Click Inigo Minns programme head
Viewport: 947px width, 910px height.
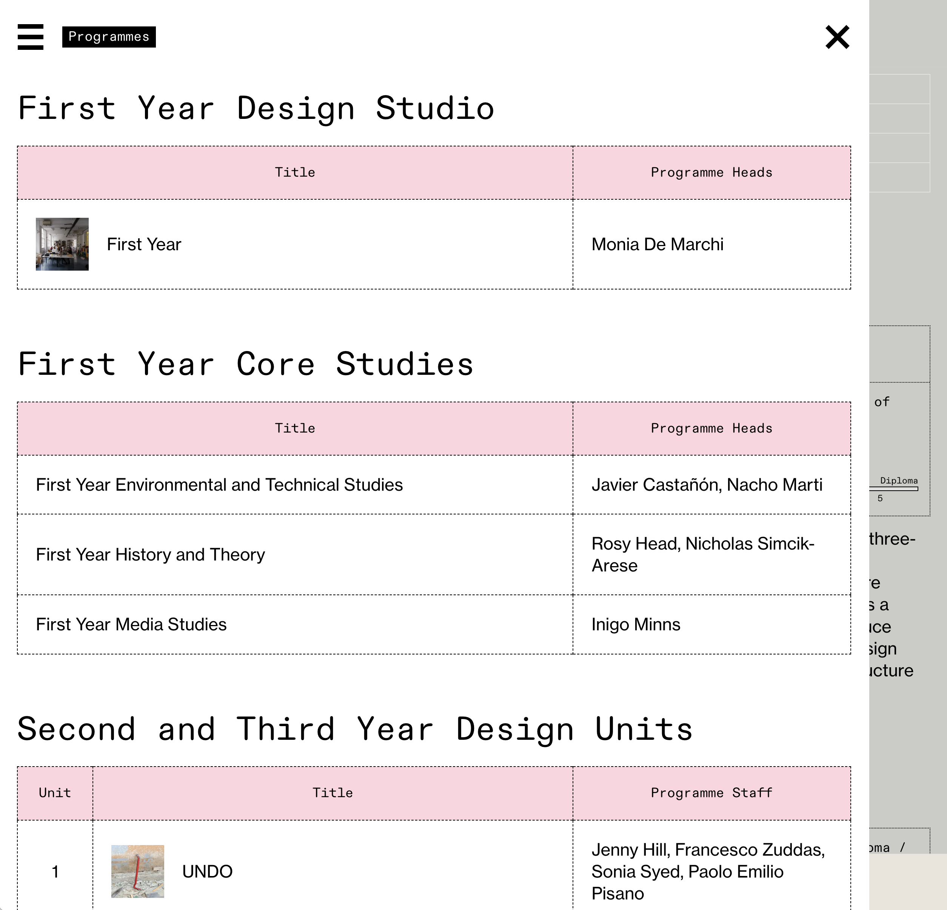(x=636, y=624)
